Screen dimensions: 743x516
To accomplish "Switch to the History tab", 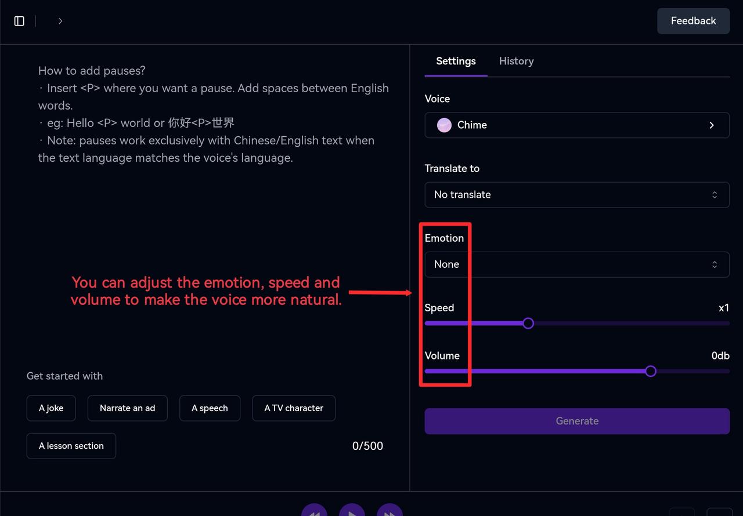I will 516,61.
